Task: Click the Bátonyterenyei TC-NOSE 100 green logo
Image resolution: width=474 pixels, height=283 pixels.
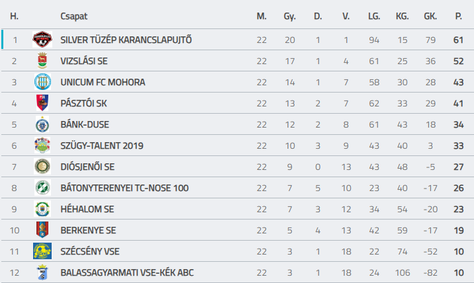Action: (42, 188)
